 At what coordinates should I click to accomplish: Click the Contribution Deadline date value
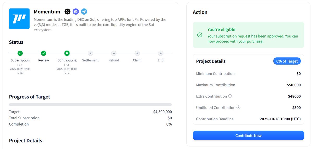(280, 119)
